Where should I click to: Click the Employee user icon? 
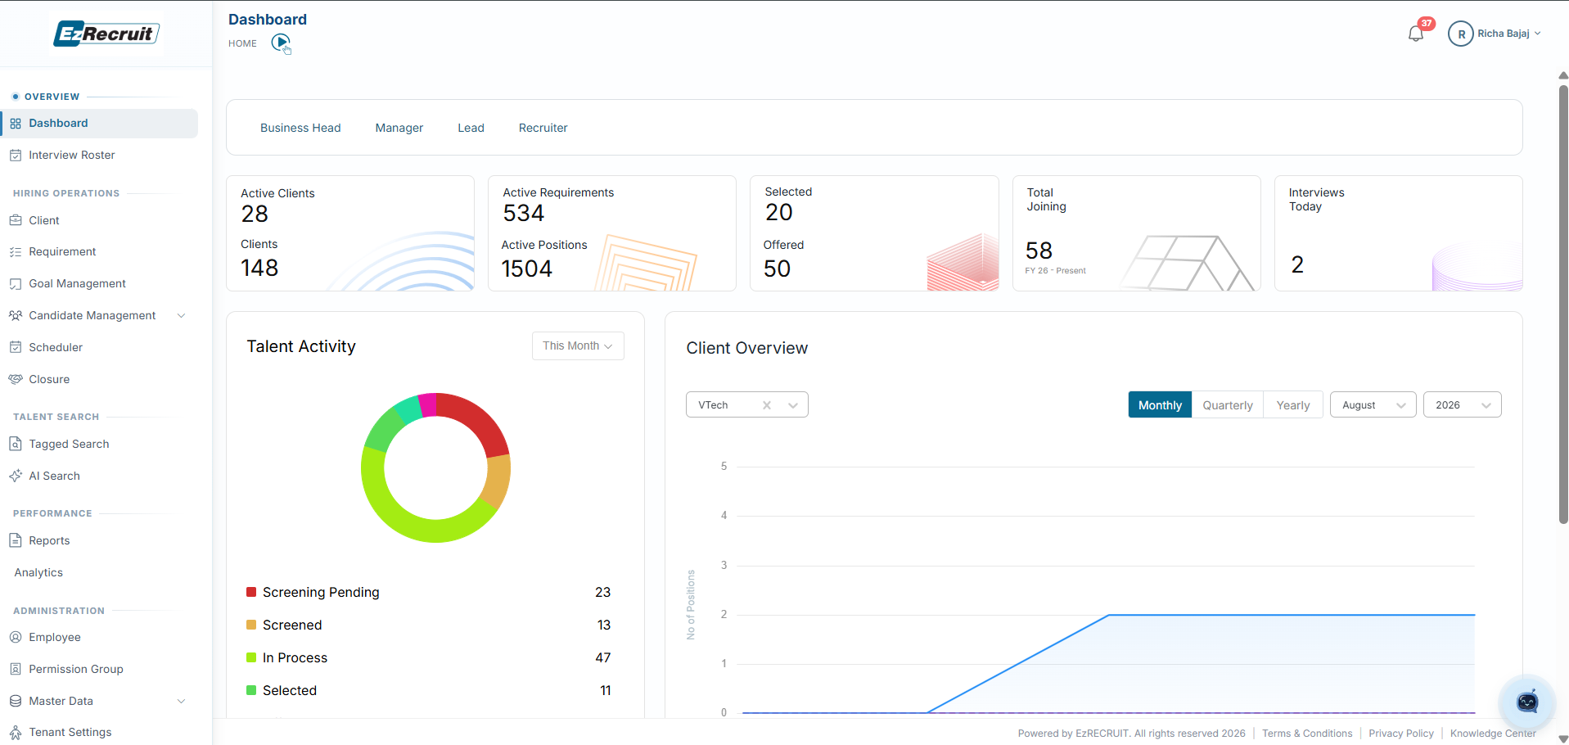tap(16, 637)
